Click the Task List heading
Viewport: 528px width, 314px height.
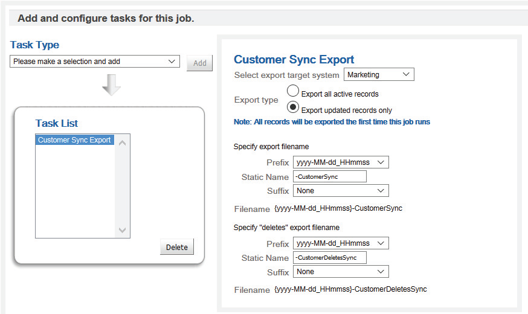point(57,123)
